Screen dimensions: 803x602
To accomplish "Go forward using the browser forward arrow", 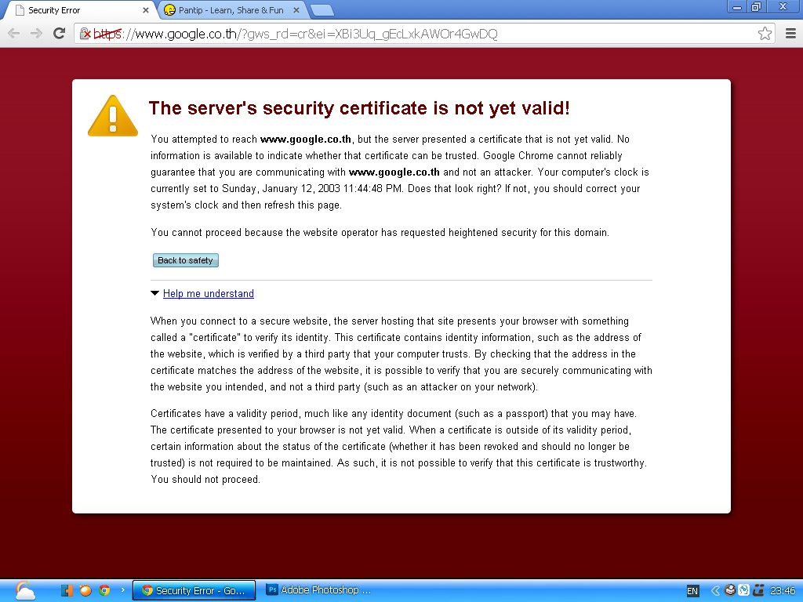I will 36,34.
